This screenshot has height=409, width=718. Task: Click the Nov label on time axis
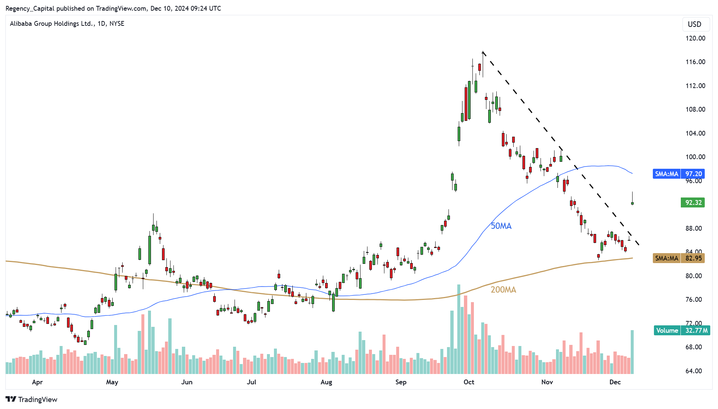(547, 382)
